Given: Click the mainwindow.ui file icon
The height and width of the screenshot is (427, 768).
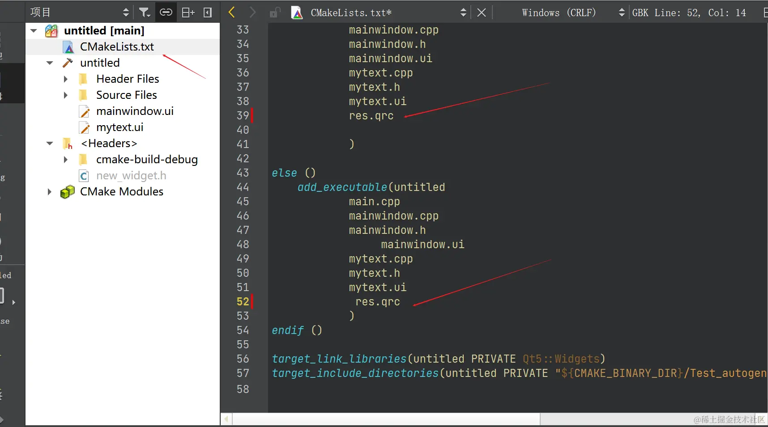Looking at the screenshot, I should tap(84, 111).
